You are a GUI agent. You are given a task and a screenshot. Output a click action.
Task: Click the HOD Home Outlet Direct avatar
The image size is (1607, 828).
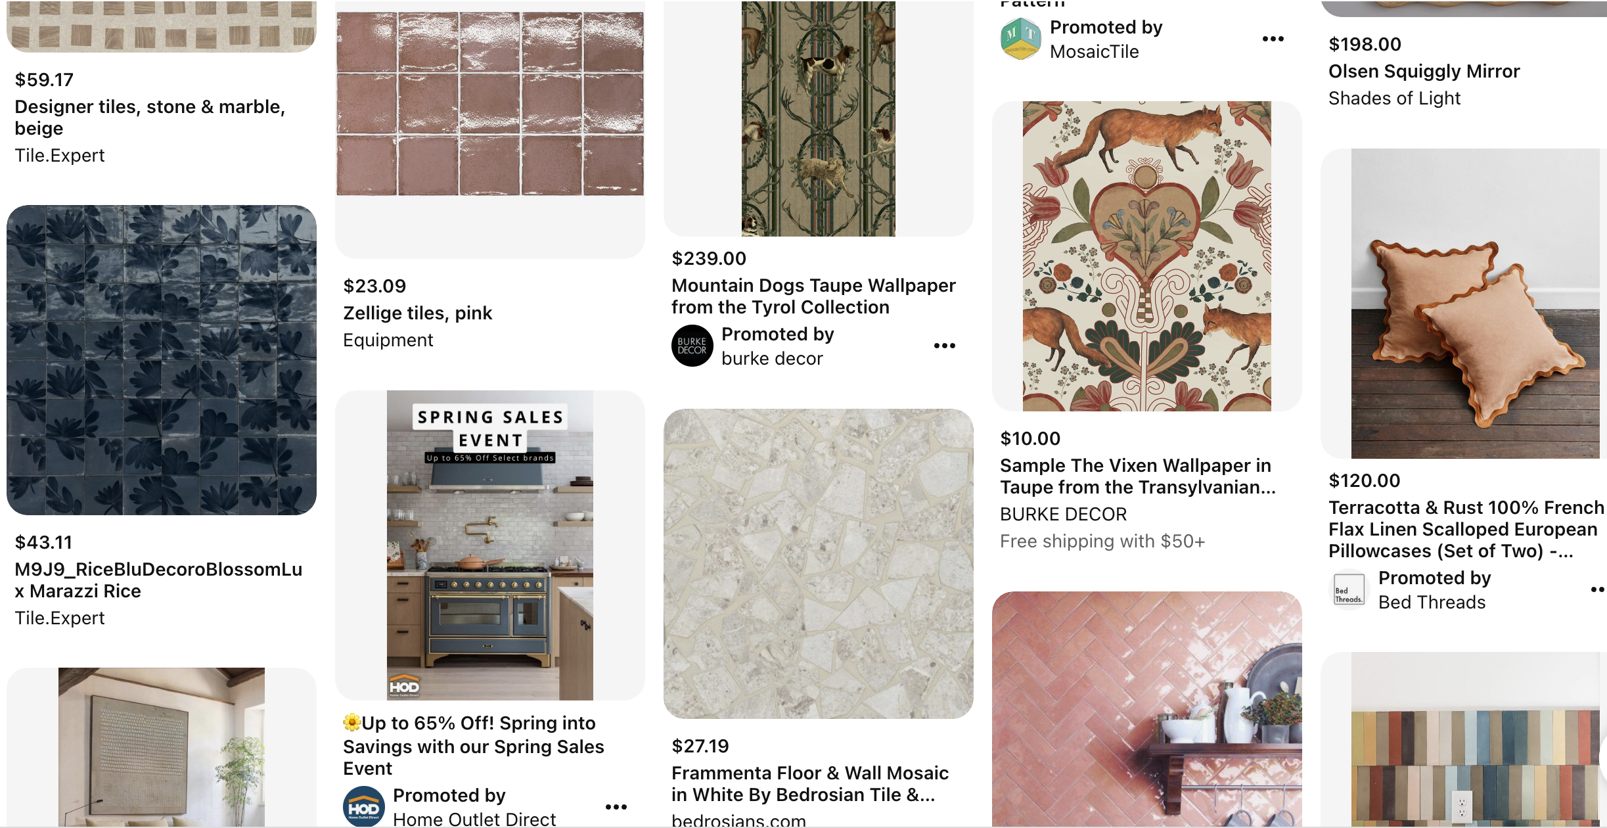[363, 806]
